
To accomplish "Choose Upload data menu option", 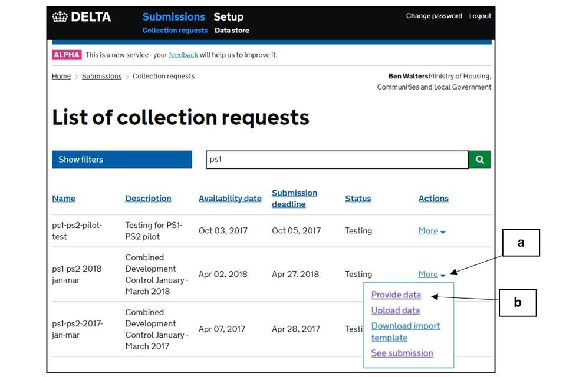I will click(395, 310).
